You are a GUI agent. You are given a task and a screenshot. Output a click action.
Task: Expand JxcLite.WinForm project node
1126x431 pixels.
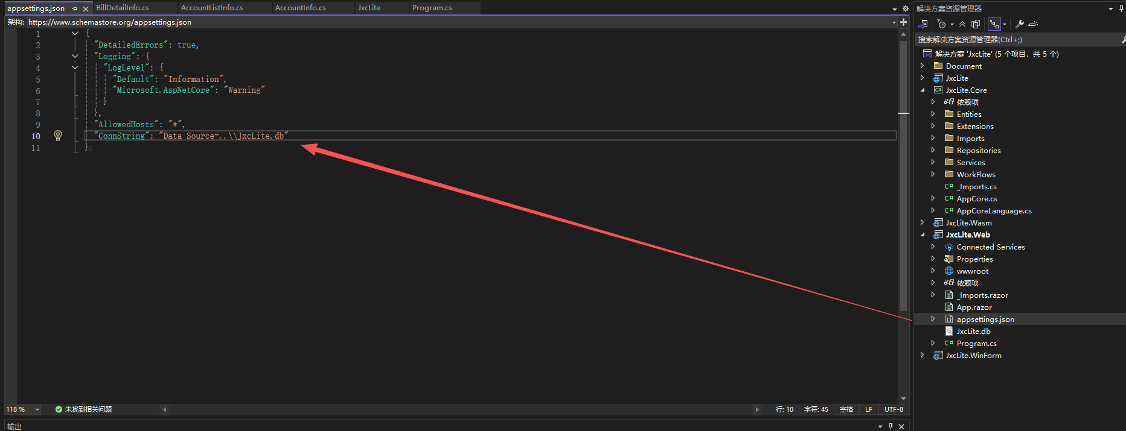click(x=922, y=355)
